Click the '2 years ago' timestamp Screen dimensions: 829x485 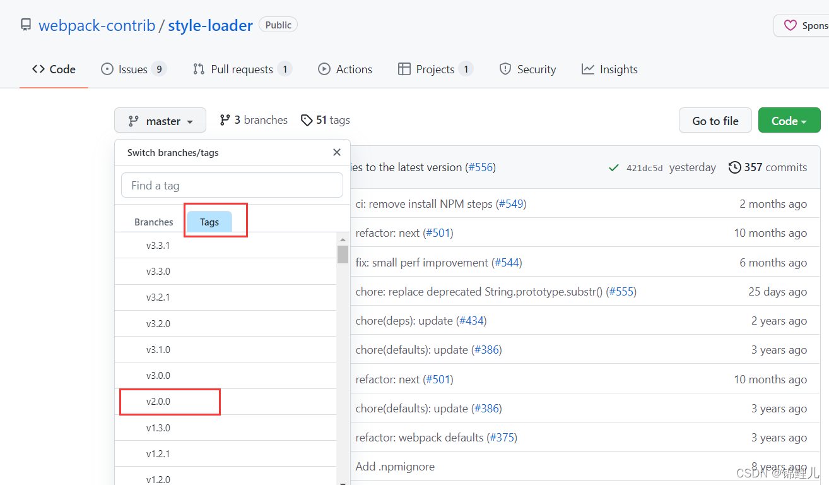tap(779, 321)
